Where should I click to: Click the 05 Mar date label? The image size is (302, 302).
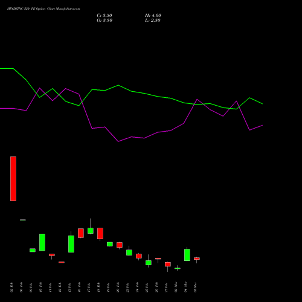(195, 288)
